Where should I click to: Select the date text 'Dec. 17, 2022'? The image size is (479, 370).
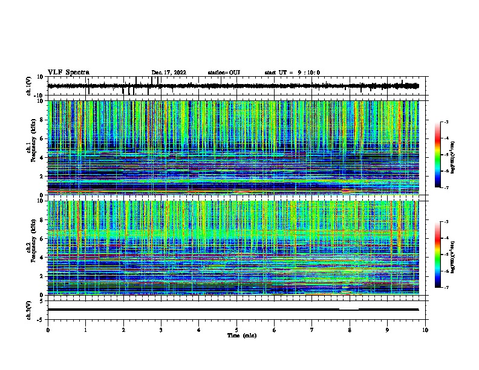(169, 73)
